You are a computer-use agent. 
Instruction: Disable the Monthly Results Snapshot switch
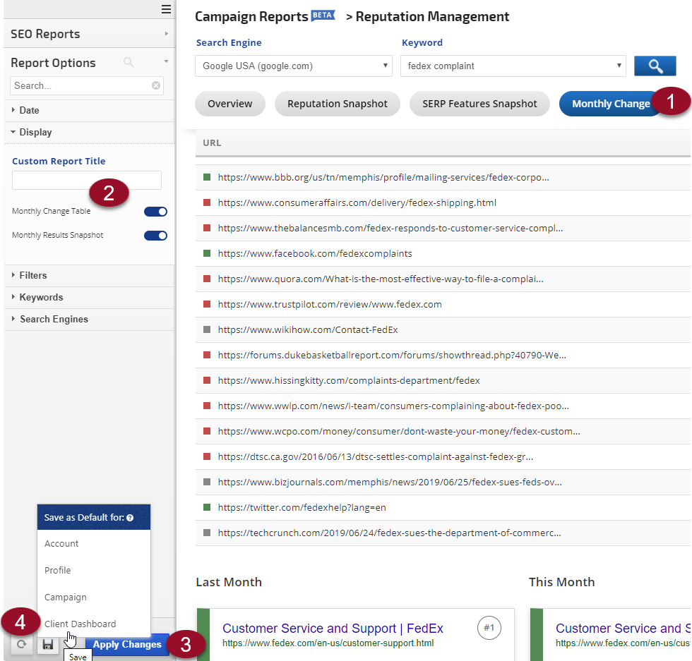pyautogui.click(x=155, y=236)
